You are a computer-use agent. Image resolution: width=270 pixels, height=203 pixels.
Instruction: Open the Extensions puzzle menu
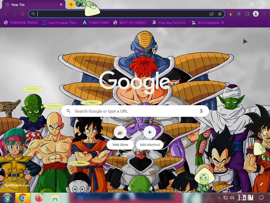click(239, 14)
